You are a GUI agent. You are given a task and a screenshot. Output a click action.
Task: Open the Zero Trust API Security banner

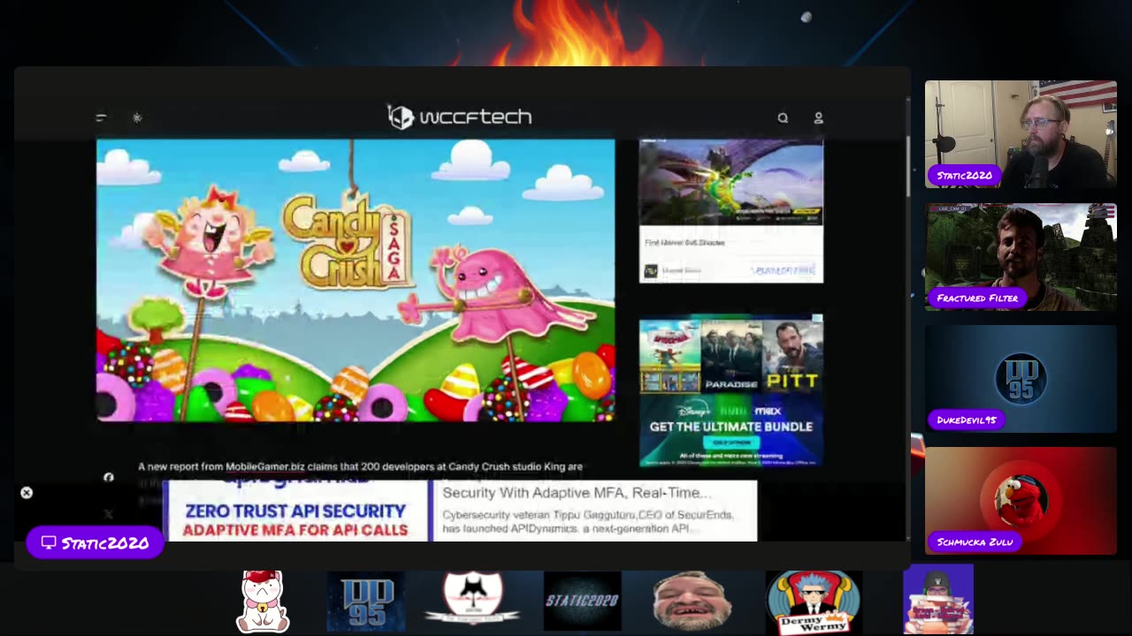[295, 511]
